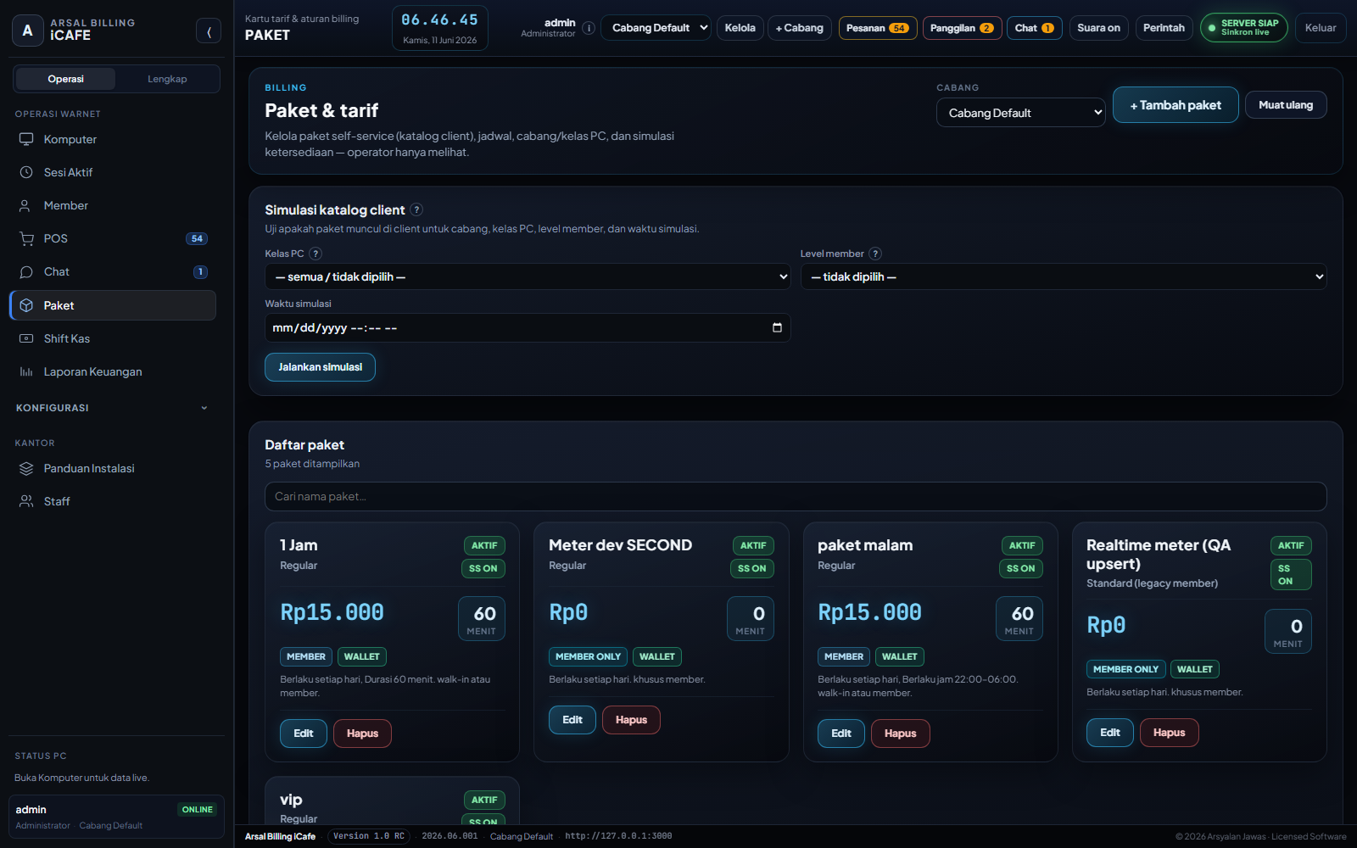Delete the paket malam package
1357x848 pixels.
pyautogui.click(x=900, y=734)
